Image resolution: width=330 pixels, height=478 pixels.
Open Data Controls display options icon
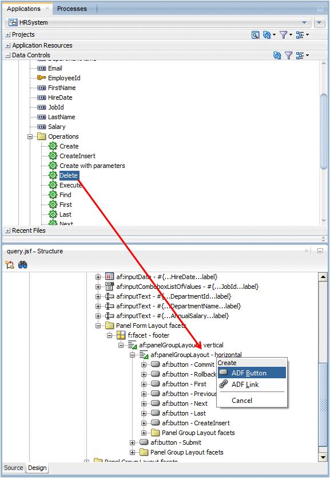[x=300, y=55]
